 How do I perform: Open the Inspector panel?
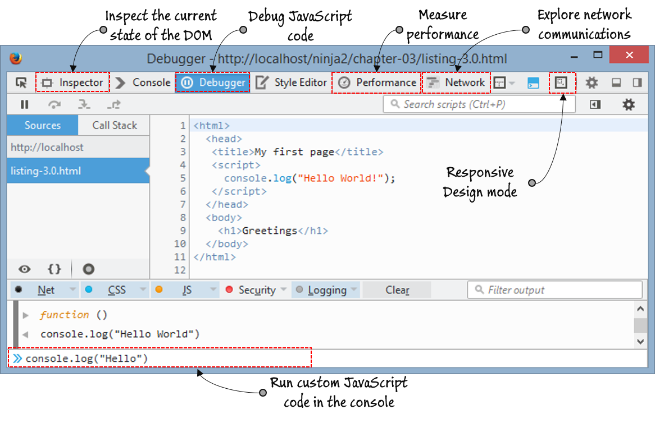(x=72, y=82)
